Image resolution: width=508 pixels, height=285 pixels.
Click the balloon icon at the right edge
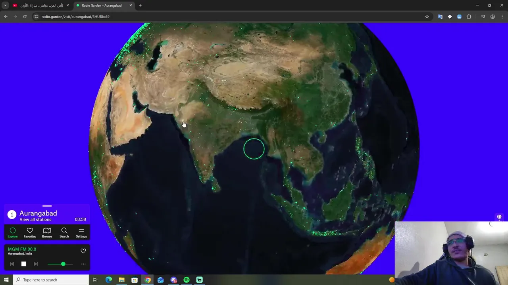[x=499, y=217]
